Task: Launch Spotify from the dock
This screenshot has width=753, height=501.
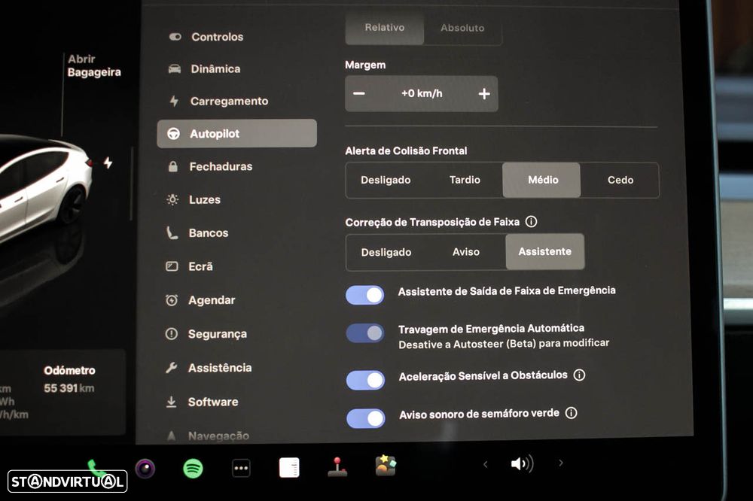Action: (193, 469)
